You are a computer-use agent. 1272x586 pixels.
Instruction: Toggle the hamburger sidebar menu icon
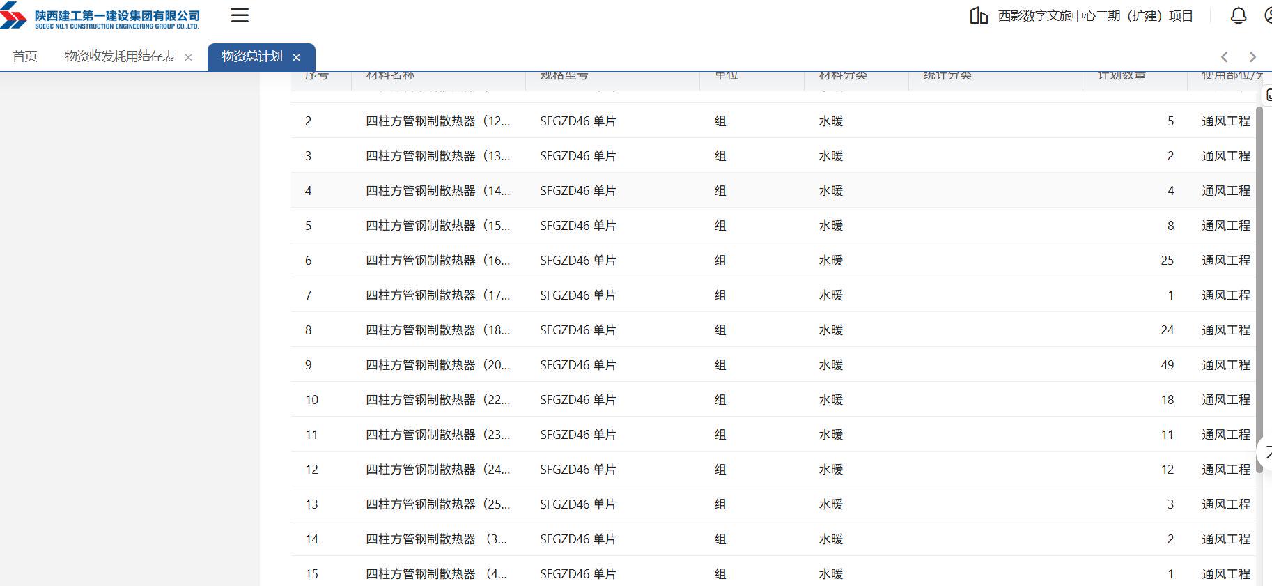(x=240, y=15)
